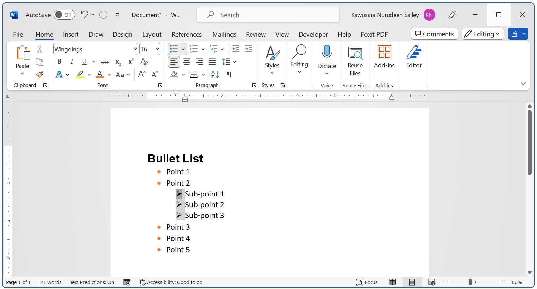The width and height of the screenshot is (537, 289).
Task: Open the font size dropdown
Action: coord(157,49)
